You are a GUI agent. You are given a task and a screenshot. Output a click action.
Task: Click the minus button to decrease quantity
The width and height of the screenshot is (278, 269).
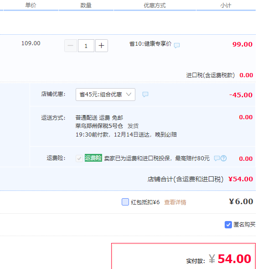point(71,46)
